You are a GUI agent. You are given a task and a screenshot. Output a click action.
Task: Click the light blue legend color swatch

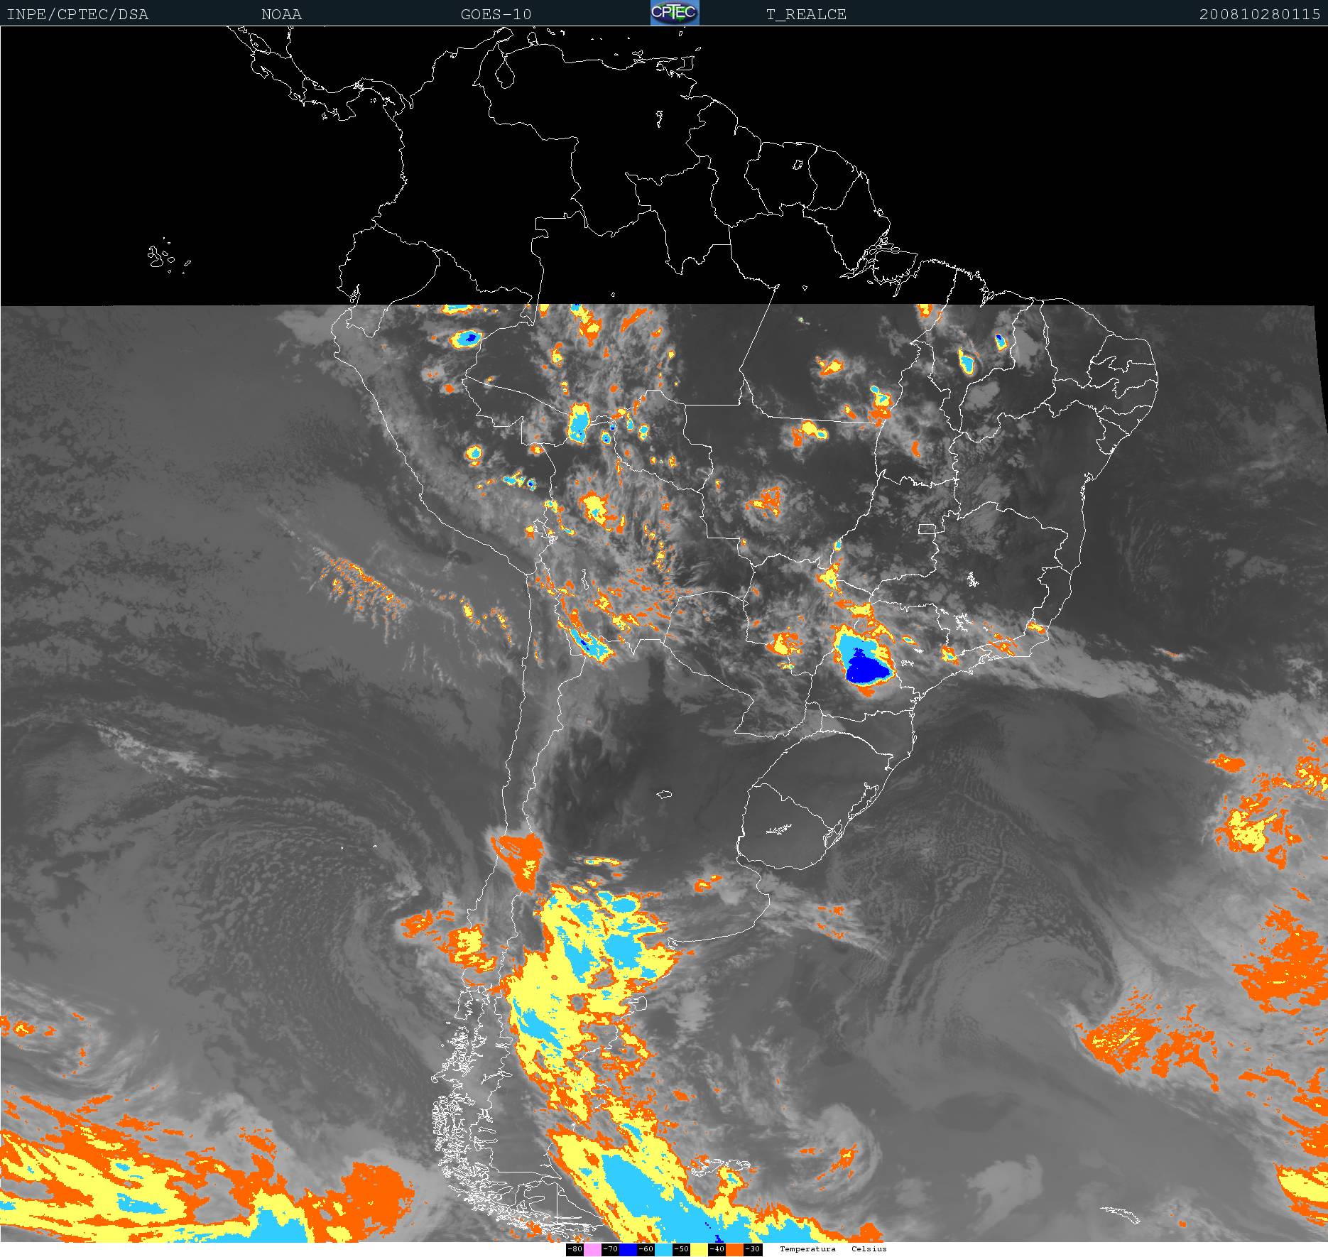[663, 1249]
